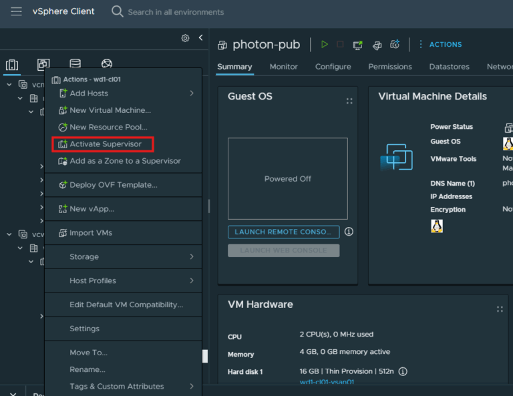Click the virtual machine graphic icon

[x=397, y=158]
